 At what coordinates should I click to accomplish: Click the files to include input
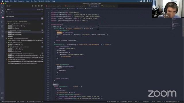coord(25,14)
